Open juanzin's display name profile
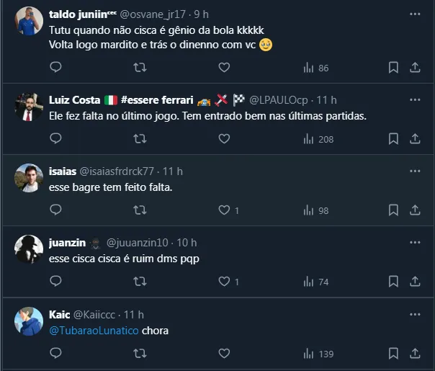This screenshot has width=435, height=371. [x=68, y=243]
